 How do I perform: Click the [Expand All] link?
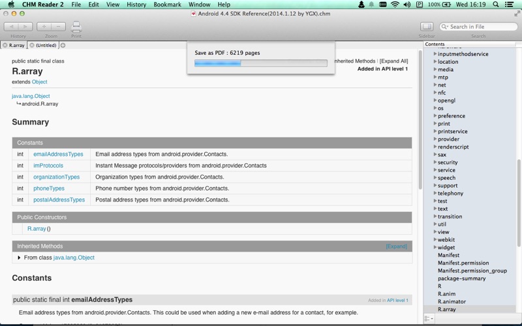(394, 61)
